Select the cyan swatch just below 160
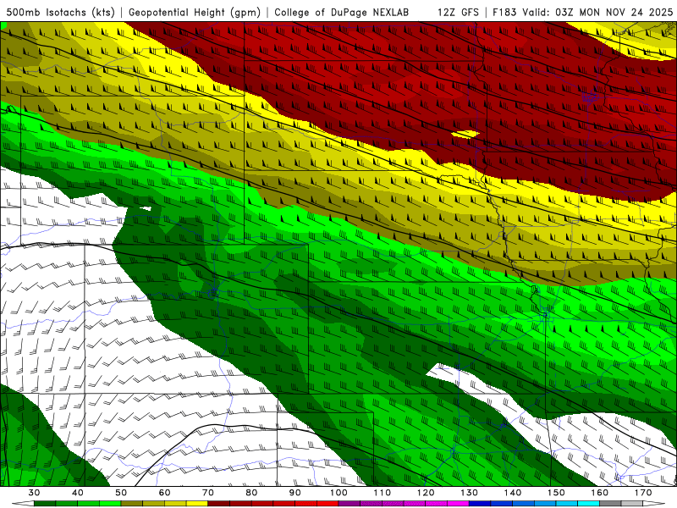 [589, 504]
